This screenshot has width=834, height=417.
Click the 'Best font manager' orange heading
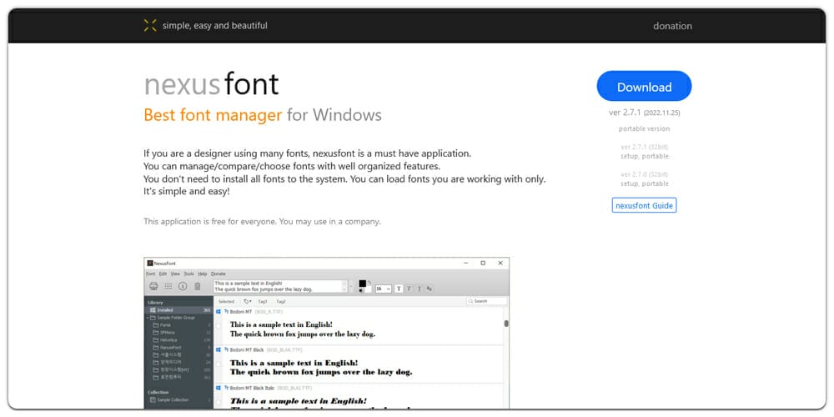pyautogui.click(x=213, y=115)
